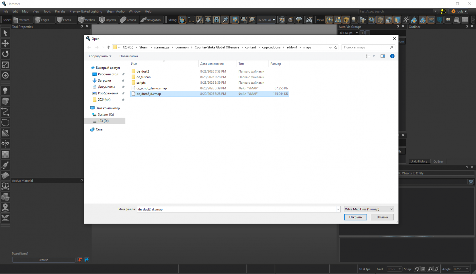Activate the Scale tool

point(5,65)
